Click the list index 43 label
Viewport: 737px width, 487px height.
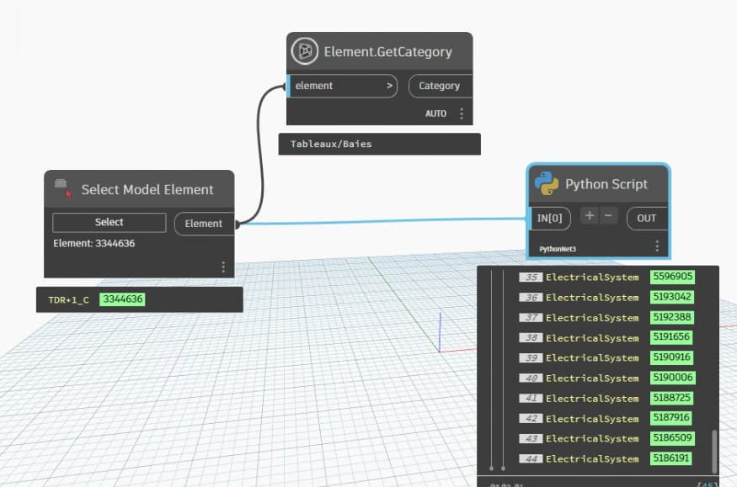coord(531,439)
